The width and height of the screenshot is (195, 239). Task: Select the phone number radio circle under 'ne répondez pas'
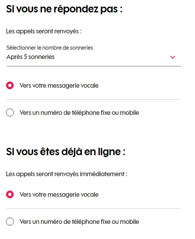(x=10, y=113)
